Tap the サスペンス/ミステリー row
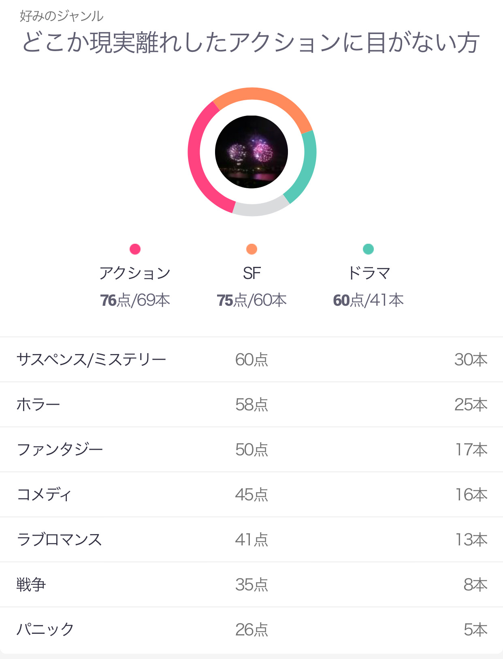 (251, 359)
